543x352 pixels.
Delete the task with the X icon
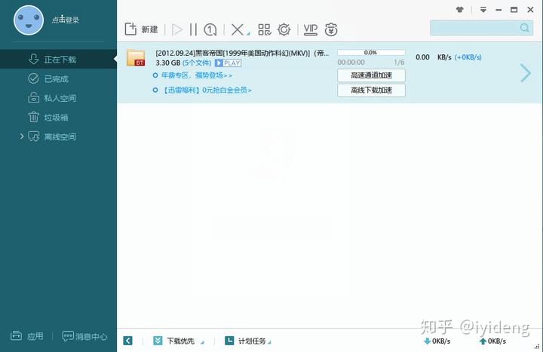(x=237, y=29)
